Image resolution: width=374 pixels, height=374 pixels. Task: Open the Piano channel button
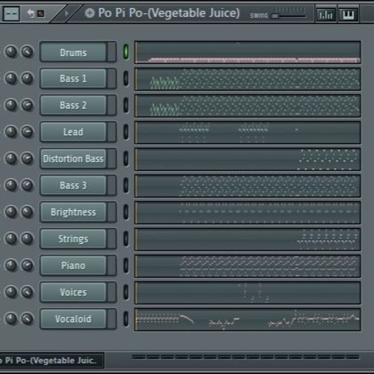73,266
